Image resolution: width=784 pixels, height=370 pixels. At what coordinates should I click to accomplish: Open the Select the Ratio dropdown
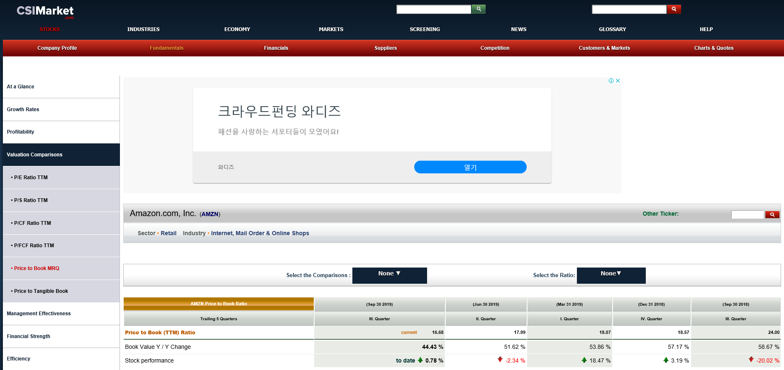tap(611, 275)
